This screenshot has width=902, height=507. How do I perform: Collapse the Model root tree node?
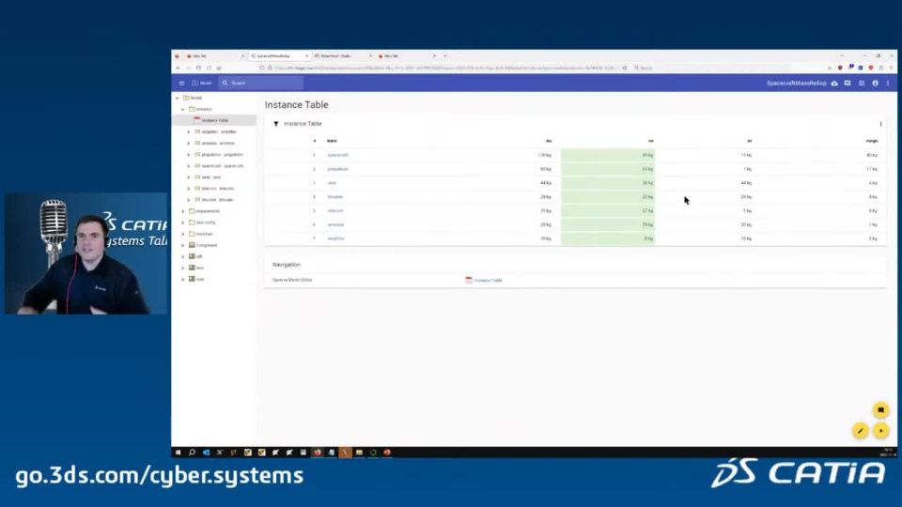(178, 98)
